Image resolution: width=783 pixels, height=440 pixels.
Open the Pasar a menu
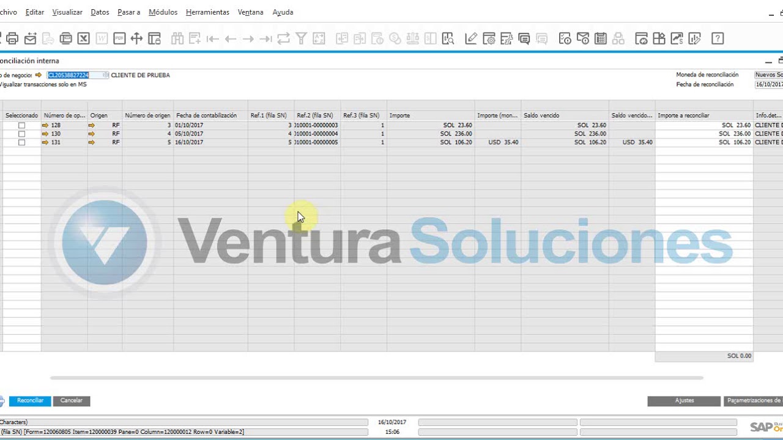(129, 12)
